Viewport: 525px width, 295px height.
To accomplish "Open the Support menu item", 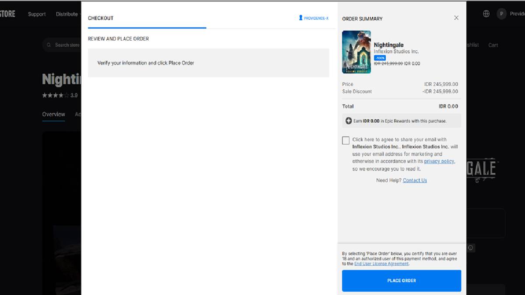I will coord(37,14).
